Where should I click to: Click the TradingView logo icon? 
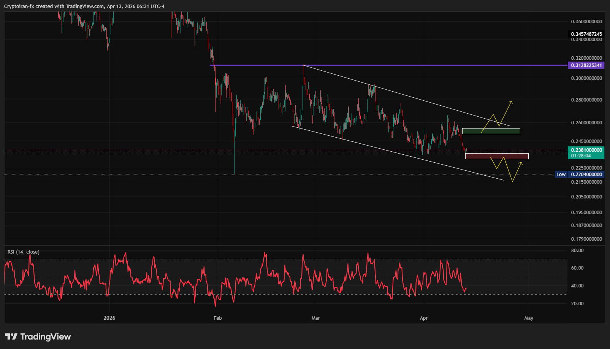11,336
